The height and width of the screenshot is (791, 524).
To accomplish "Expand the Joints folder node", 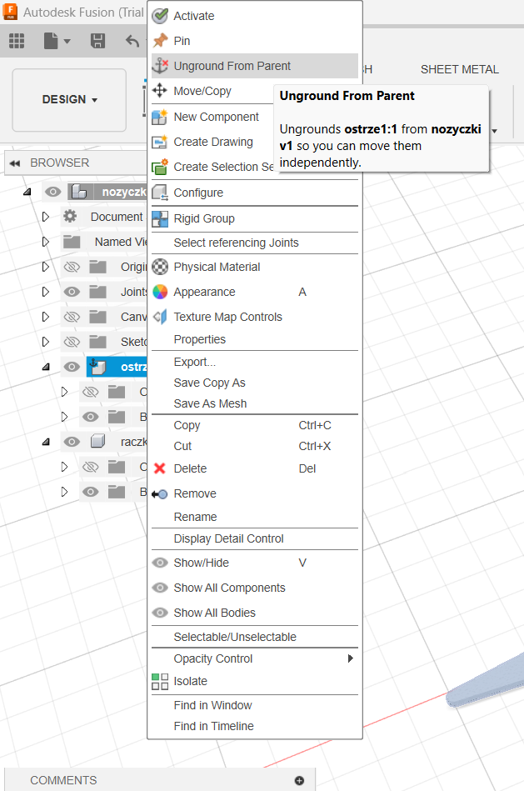I will (x=45, y=292).
